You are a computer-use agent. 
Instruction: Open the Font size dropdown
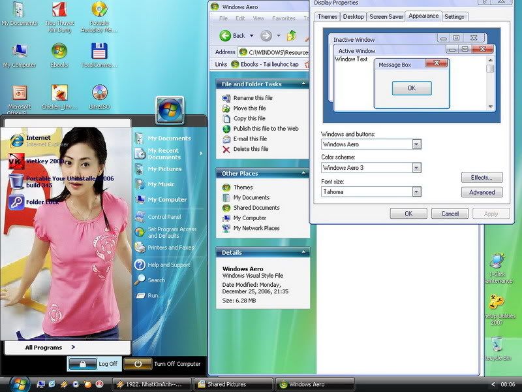pos(416,191)
